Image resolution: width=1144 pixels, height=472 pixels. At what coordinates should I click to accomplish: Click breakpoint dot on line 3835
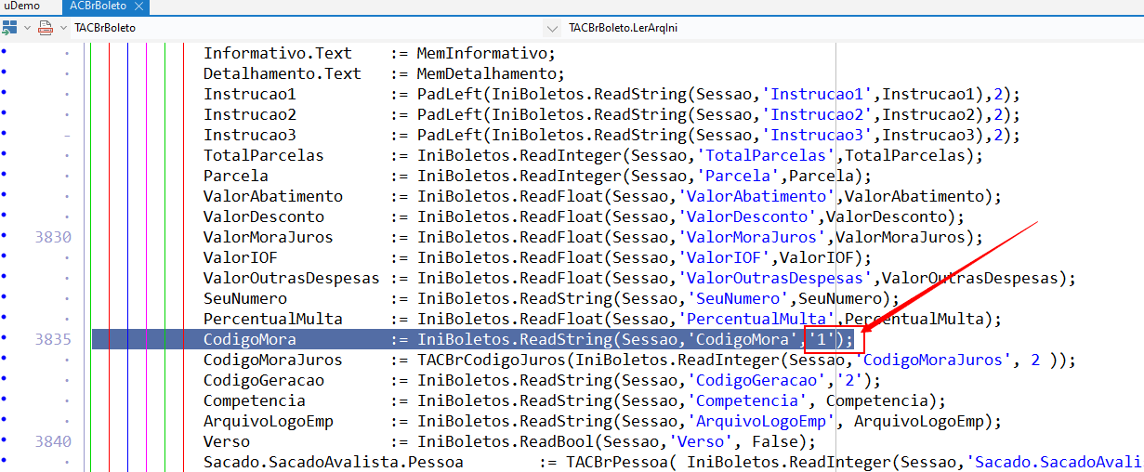tap(4, 339)
